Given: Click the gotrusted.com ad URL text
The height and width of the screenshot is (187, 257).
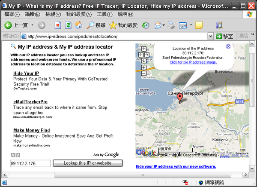Looking at the screenshot, I should point(25,89).
